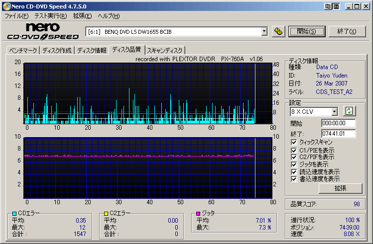Viewport: 373px width, 244px height.
Task: Click the Data CD type value
Action: pos(327,67)
